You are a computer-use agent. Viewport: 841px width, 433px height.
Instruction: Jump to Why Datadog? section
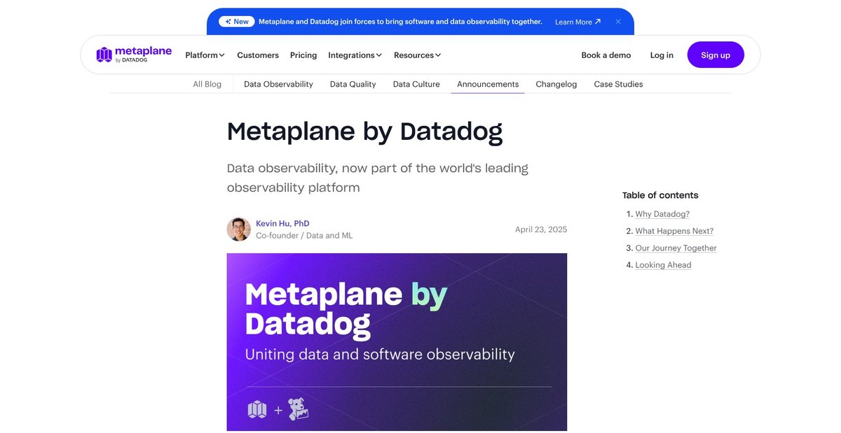click(x=662, y=214)
